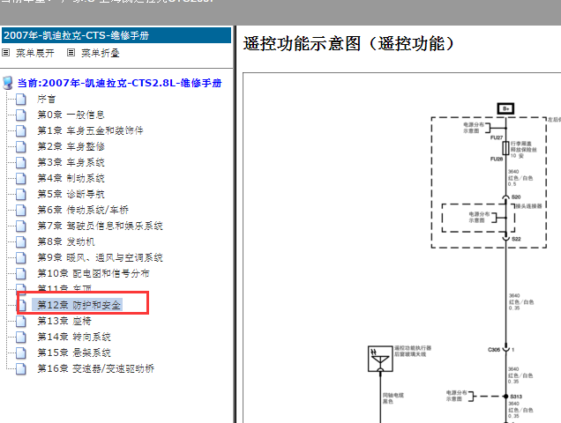Open the 序言 tree entry

[46, 99]
